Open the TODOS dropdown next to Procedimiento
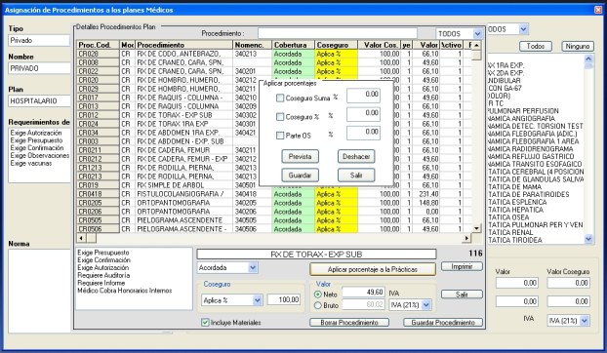The width and height of the screenshot is (607, 353). [x=477, y=34]
